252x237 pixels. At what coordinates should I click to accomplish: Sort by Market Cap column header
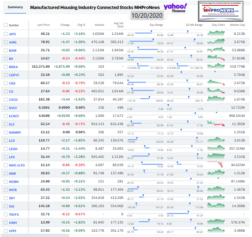point(238,25)
